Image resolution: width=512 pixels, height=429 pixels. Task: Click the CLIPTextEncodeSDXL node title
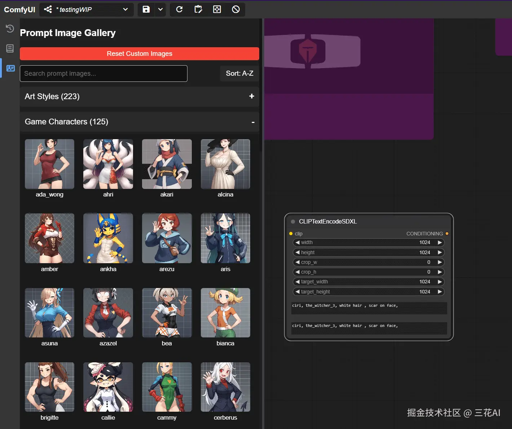coord(328,222)
